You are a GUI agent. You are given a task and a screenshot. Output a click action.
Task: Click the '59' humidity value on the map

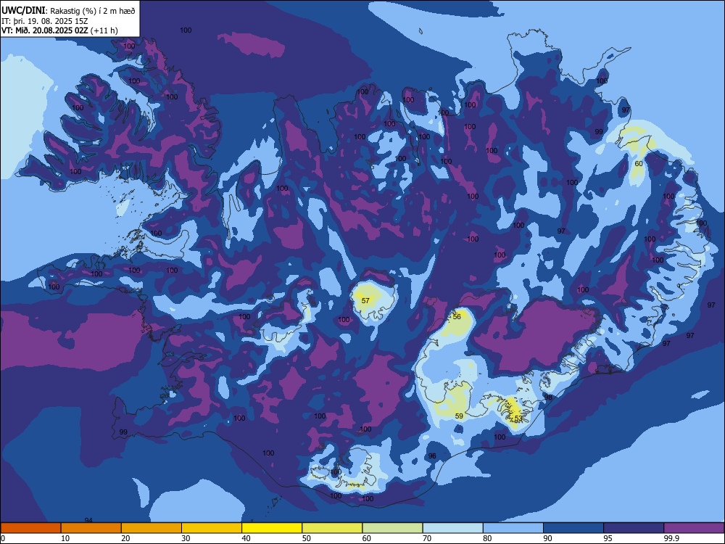click(459, 416)
